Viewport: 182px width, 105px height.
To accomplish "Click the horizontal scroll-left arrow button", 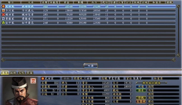I will [3, 60].
